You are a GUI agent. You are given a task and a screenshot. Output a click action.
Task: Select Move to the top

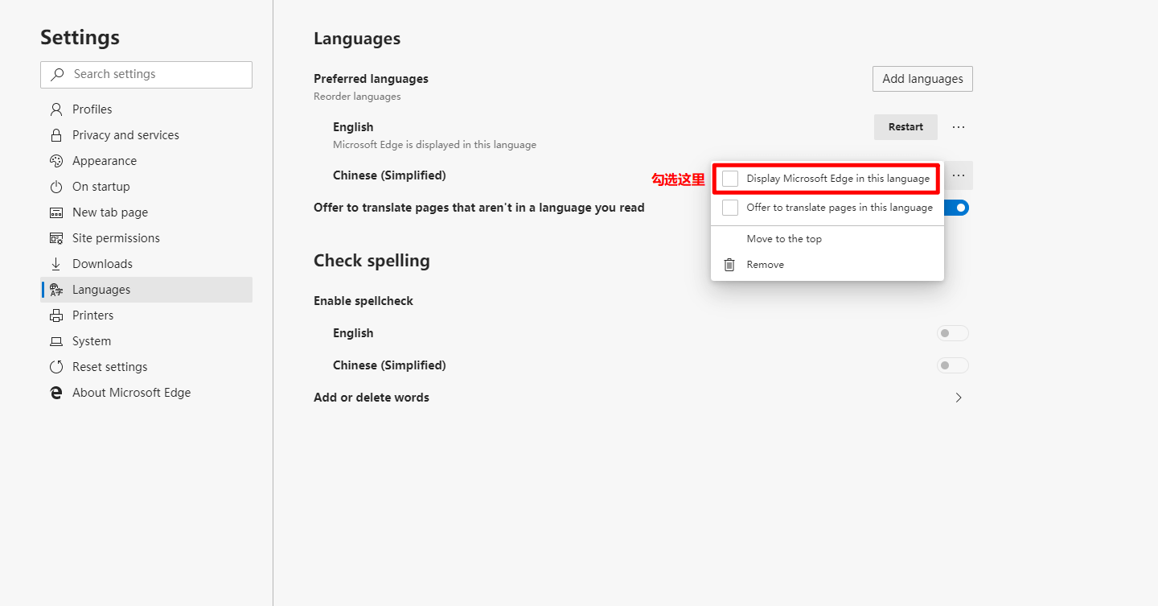(x=784, y=238)
